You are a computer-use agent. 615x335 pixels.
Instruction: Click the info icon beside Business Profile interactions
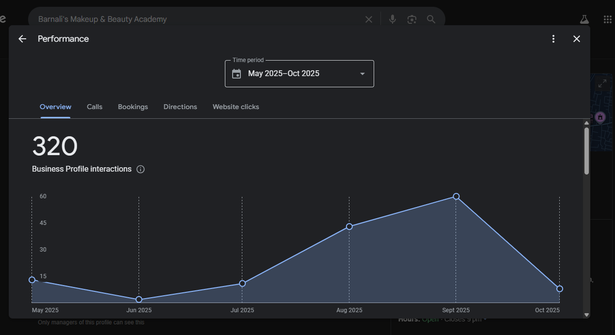click(141, 169)
